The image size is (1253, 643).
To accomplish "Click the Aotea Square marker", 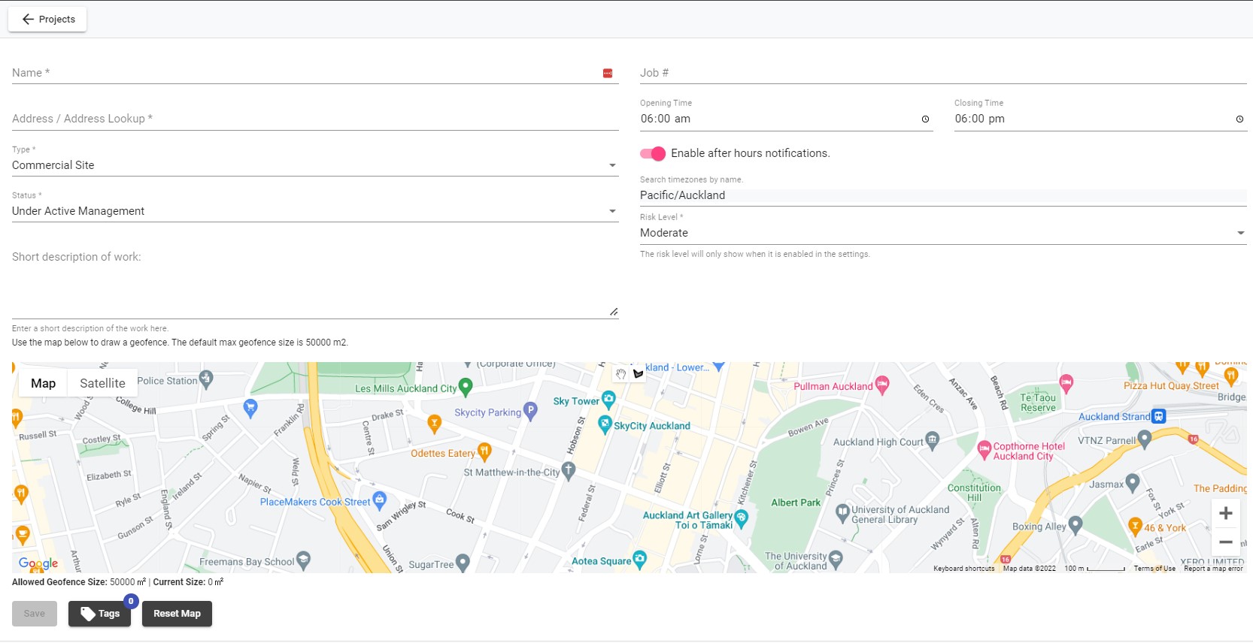I will pos(639,559).
